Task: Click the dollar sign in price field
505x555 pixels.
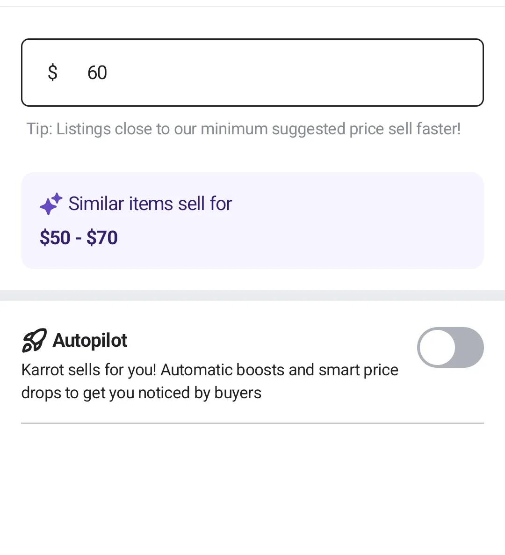Action: [x=53, y=73]
